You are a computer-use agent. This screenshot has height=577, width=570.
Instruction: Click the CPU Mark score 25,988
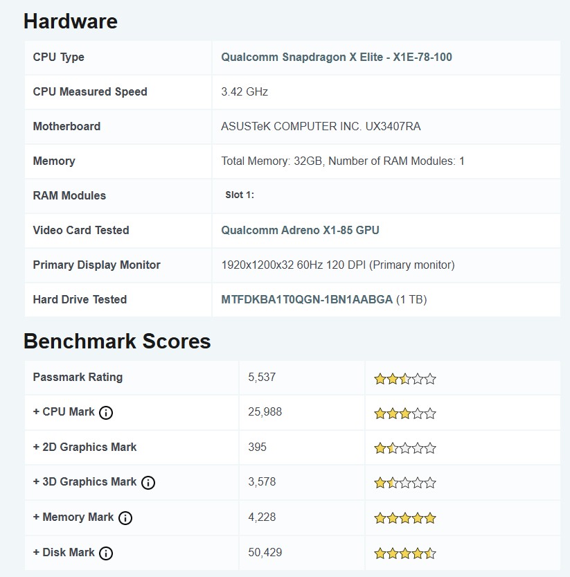265,412
